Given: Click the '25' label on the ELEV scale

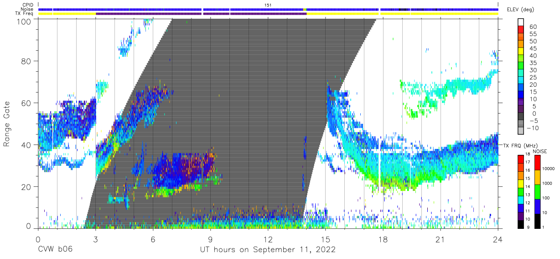Looking at the screenshot, I should [533, 78].
